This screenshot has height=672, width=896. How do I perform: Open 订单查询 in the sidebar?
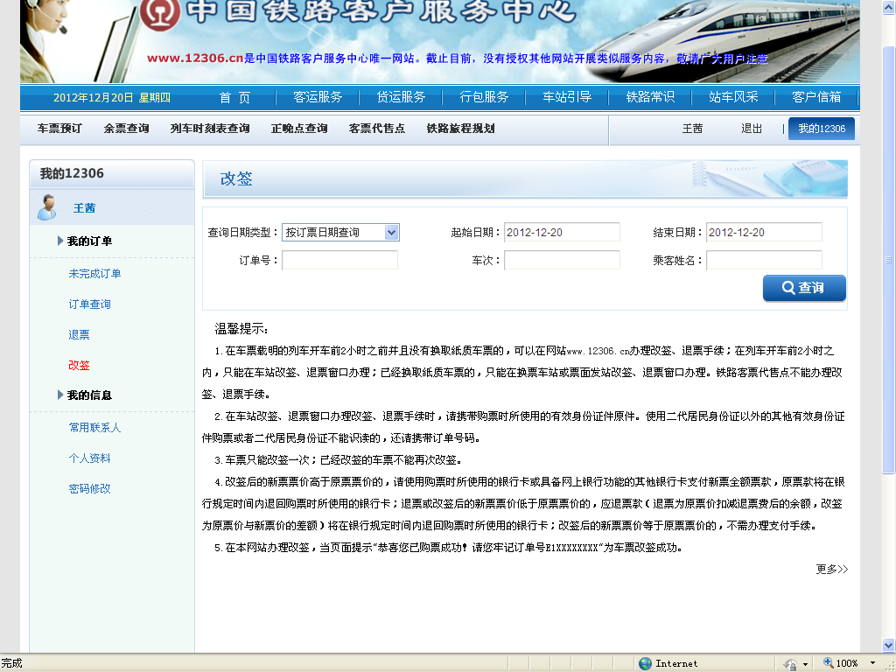pos(90,304)
